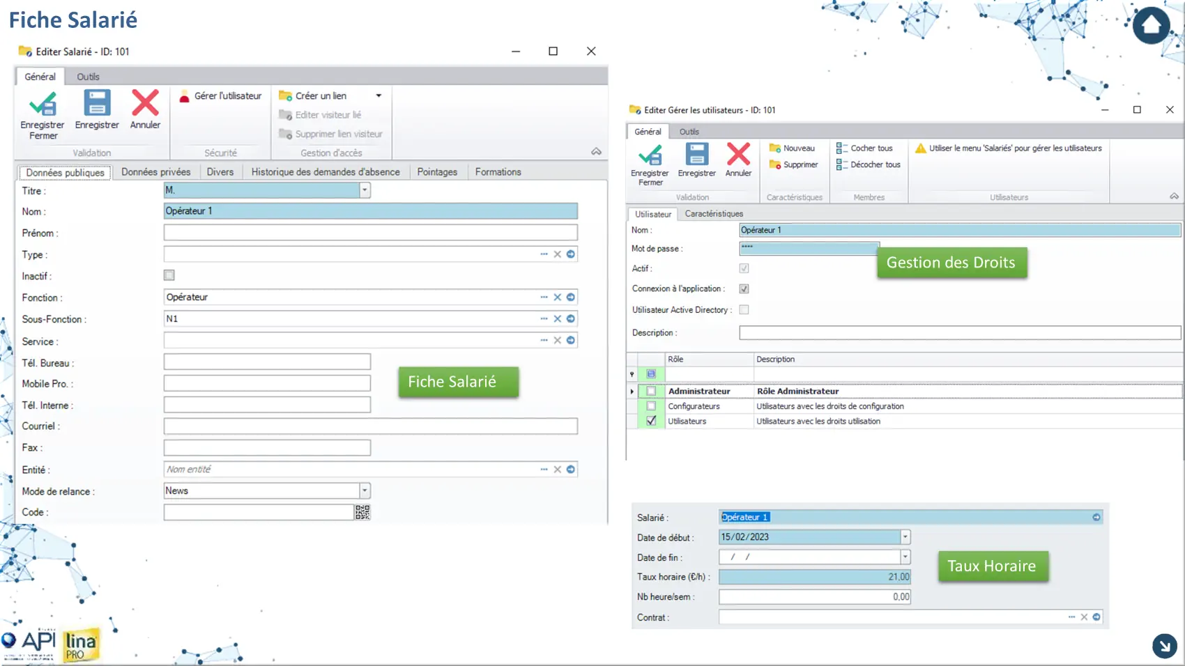Open the Date de début date picker
Screen dimensions: 1185x666
pyautogui.click(x=905, y=537)
